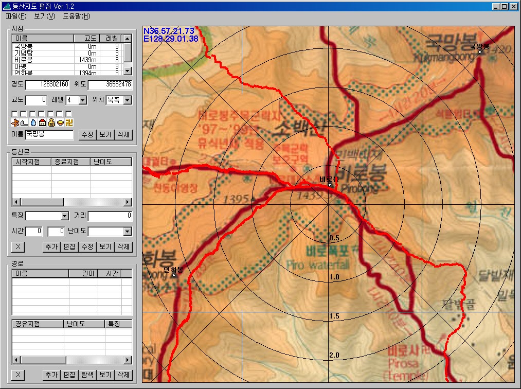Click left arrow of 경유지점 list scrollbar

[16, 360]
